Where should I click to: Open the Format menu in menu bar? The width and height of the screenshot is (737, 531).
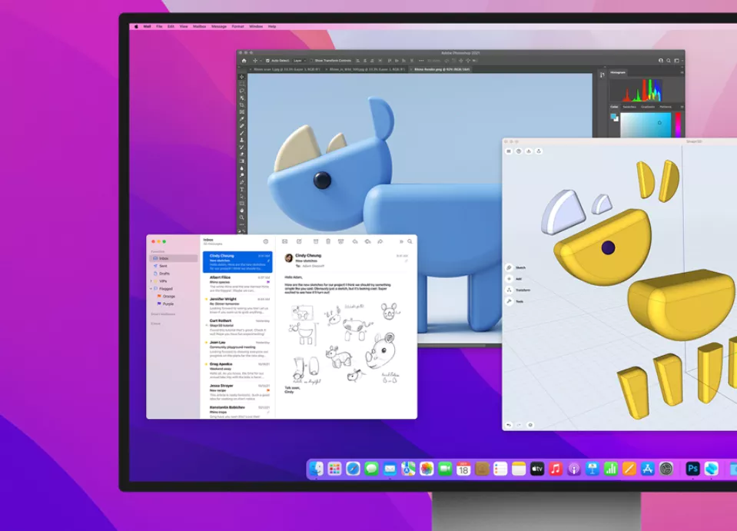[x=237, y=26]
